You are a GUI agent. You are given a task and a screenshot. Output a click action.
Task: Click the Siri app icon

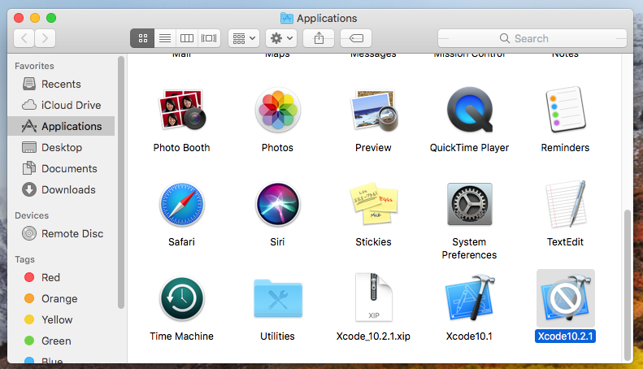coord(278,204)
